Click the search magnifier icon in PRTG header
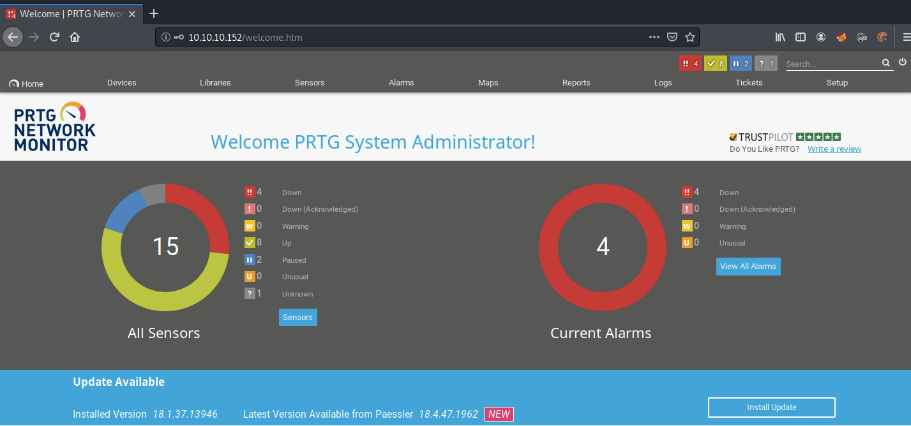The height and width of the screenshot is (426, 911). [886, 63]
